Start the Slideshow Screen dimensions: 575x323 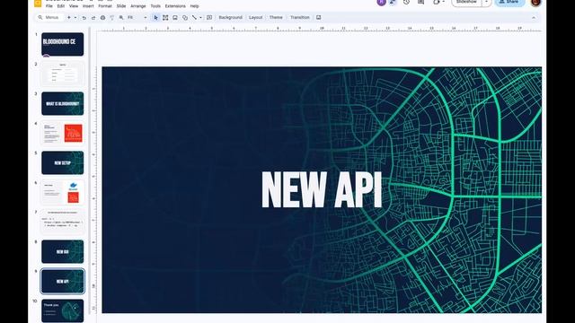466,2
